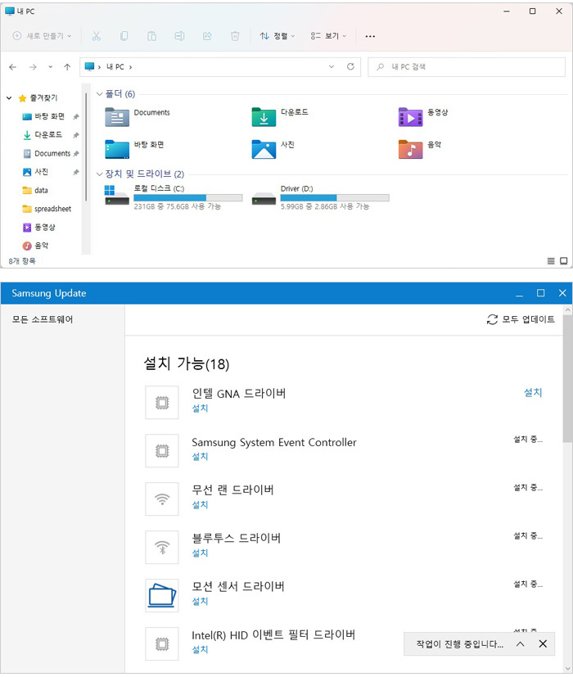Click the chip icon for Samsung System Event Controller
This screenshot has width=573, height=677.
tap(162, 451)
